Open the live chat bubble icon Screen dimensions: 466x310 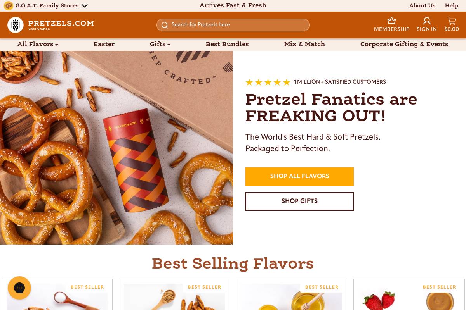click(19, 288)
